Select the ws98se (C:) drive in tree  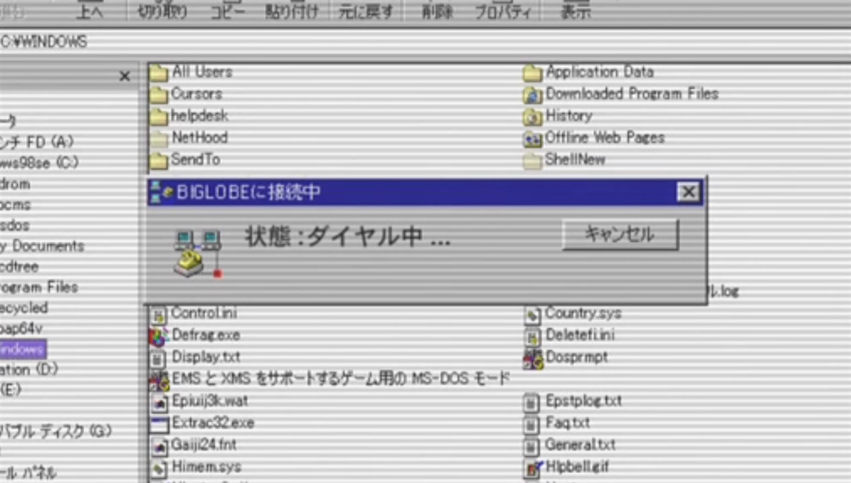(x=39, y=163)
